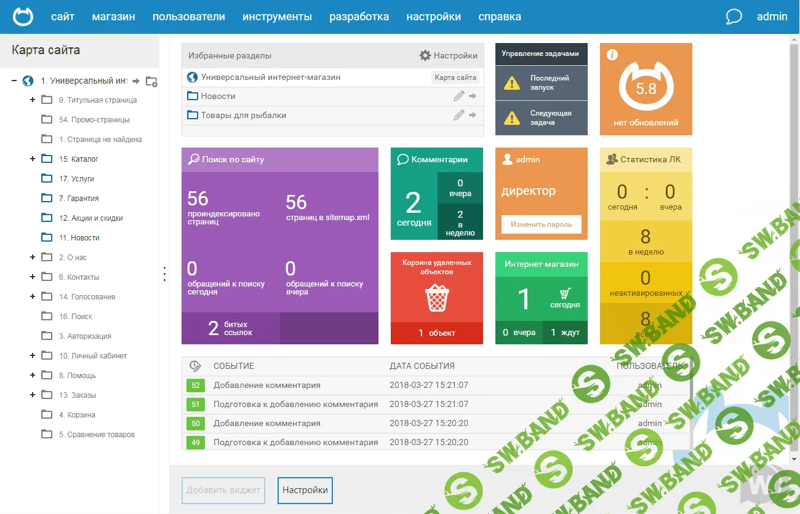Click the add-folder icon in site tree header
This screenshot has height=514, width=800.
click(151, 81)
